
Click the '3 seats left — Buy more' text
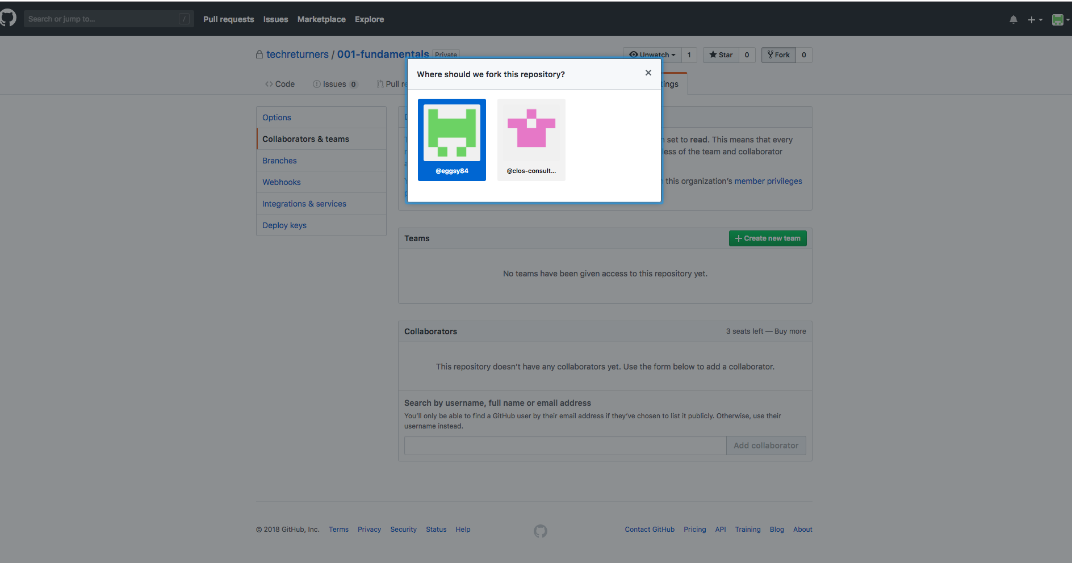pos(766,331)
